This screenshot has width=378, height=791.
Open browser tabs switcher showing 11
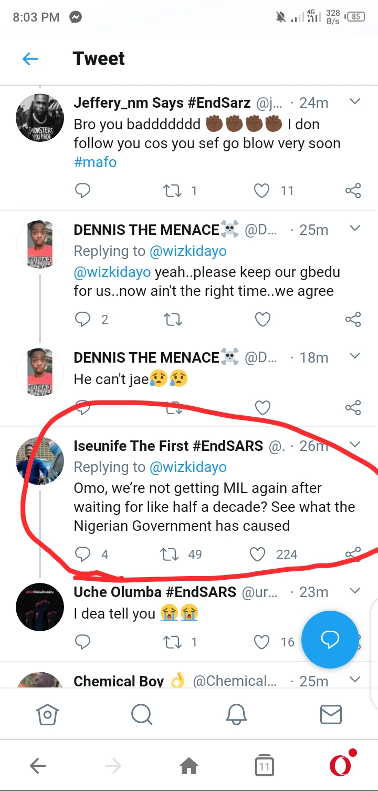(264, 767)
